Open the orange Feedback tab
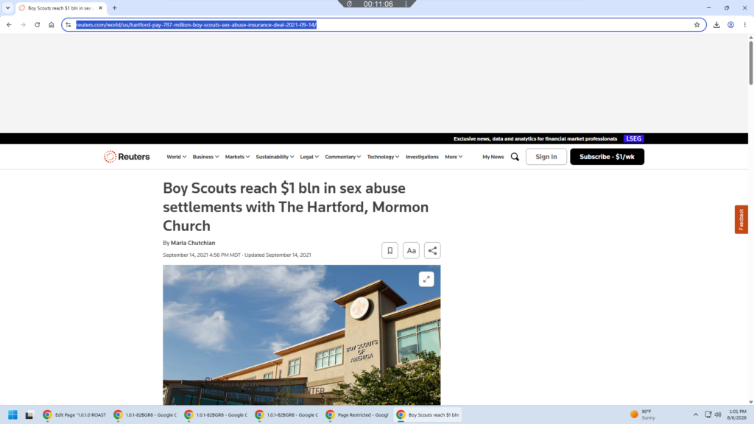Screen dimensions: 754x424 (741, 219)
